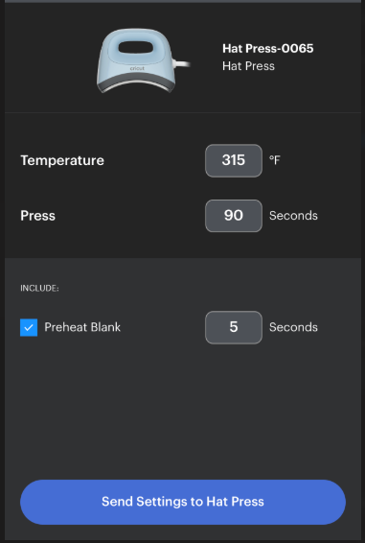Image resolution: width=365 pixels, height=543 pixels.
Task: Click the cricut logo on the press
Action: (137, 68)
